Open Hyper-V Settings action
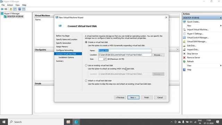Viewport: 222px width, 125px height. [195, 34]
